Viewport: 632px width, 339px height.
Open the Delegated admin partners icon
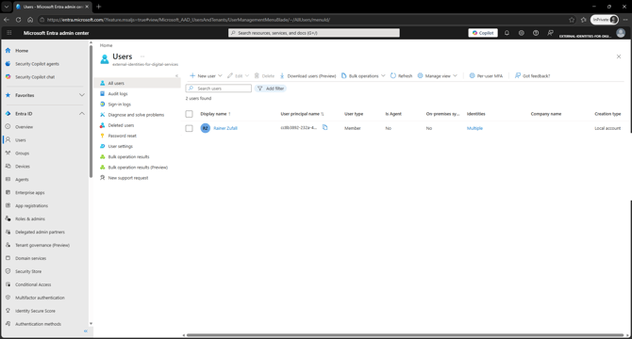point(8,232)
